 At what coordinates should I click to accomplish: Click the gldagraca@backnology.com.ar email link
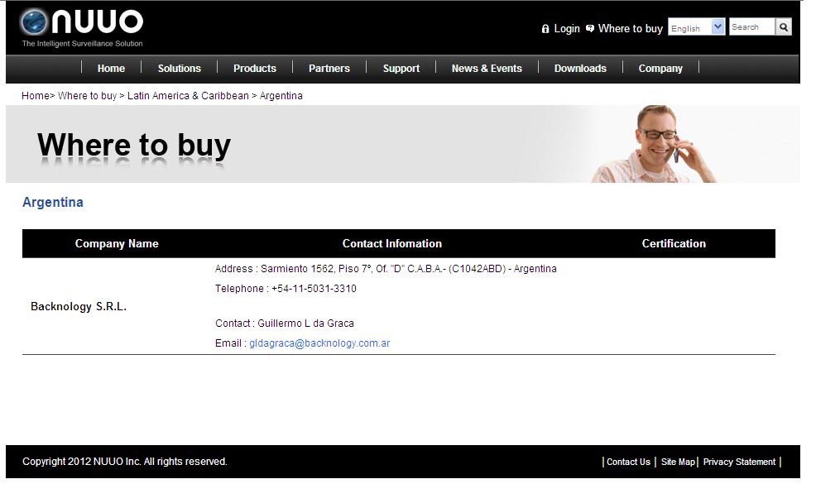(319, 343)
